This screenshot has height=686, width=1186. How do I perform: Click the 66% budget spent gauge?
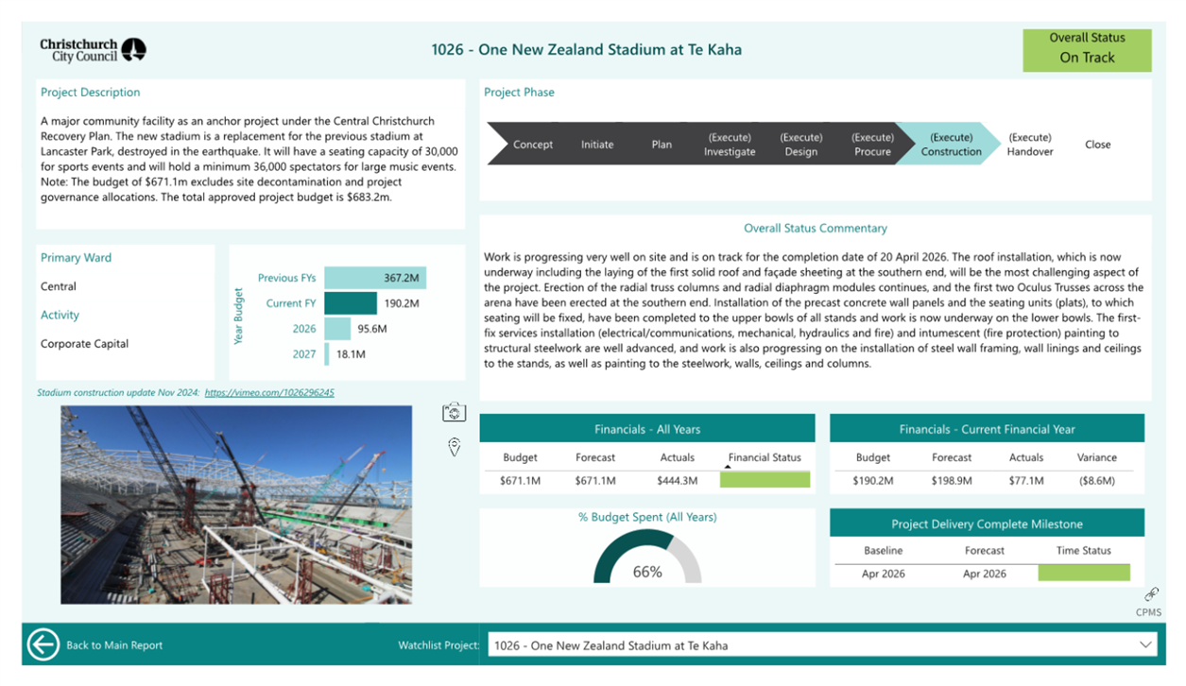tap(647, 557)
